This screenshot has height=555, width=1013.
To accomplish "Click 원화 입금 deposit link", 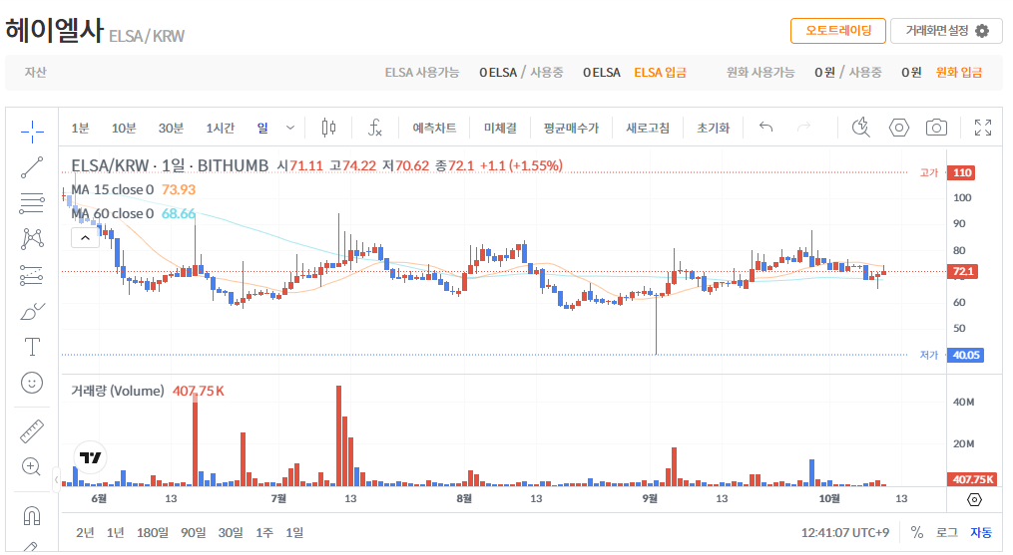I will [959, 73].
